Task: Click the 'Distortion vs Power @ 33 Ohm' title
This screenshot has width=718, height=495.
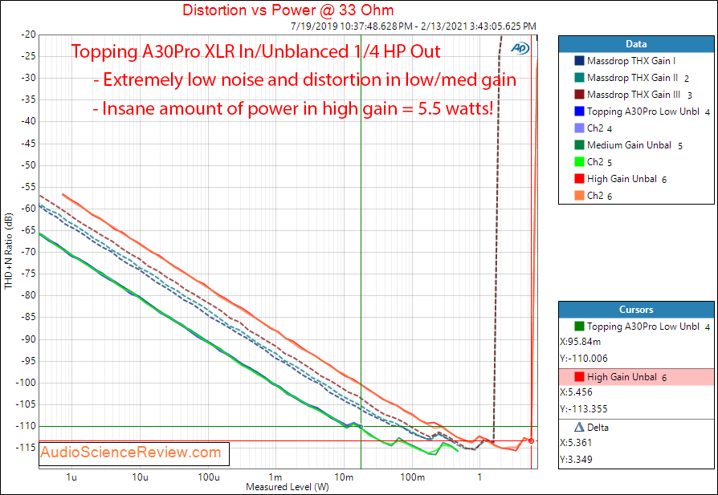Action: (x=288, y=10)
